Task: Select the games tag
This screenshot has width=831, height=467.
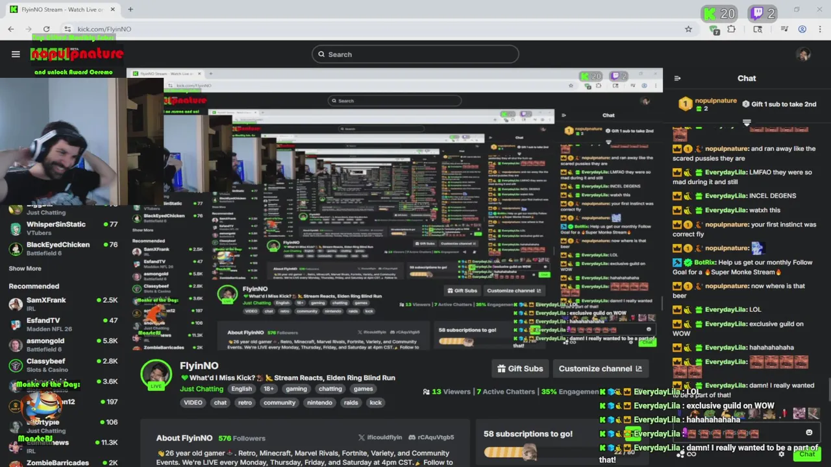Action: pos(363,389)
